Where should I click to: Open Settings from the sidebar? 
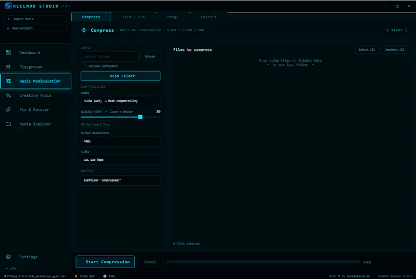click(35, 257)
